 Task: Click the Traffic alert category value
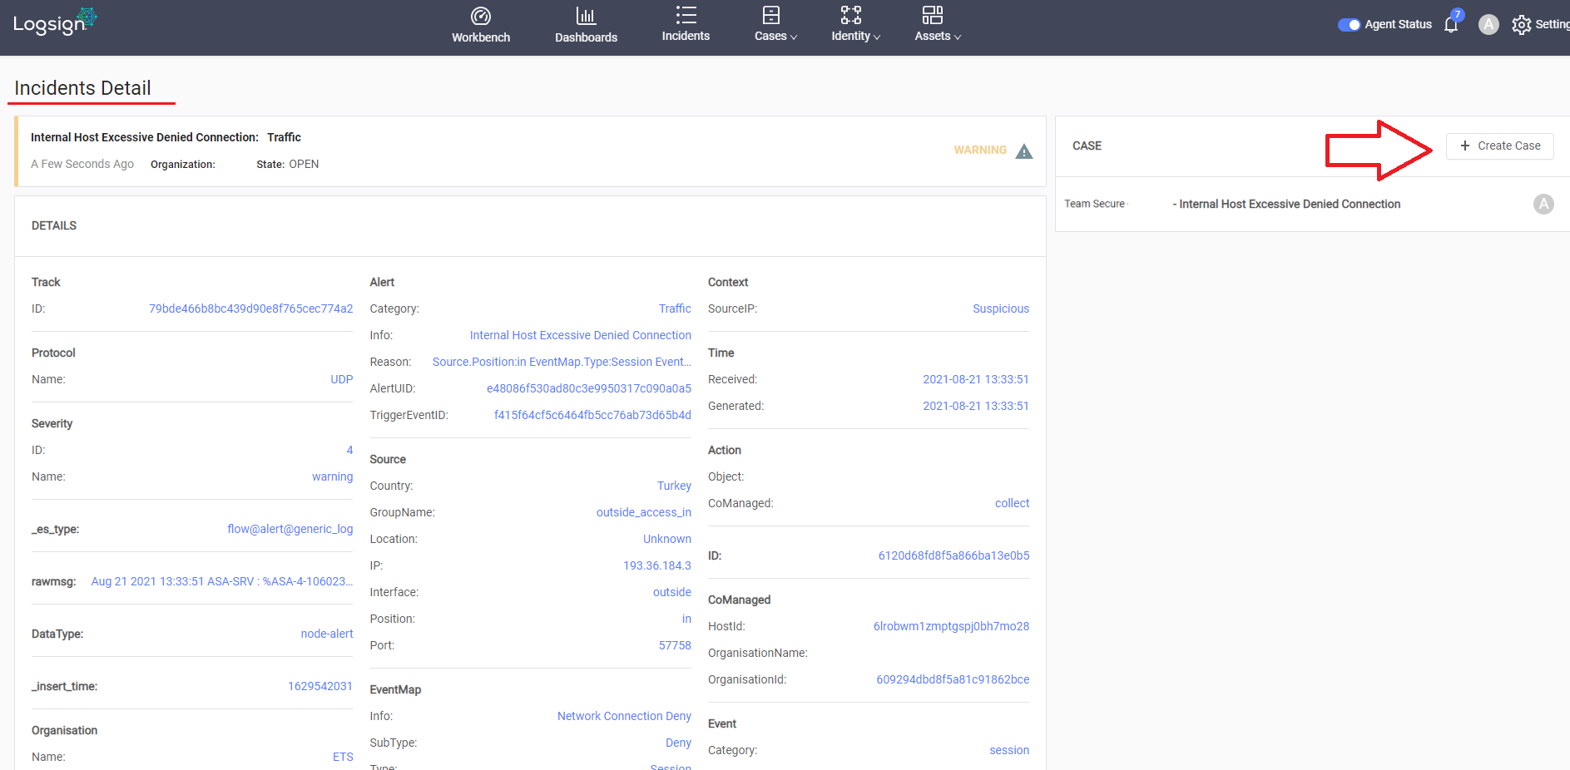[675, 308]
